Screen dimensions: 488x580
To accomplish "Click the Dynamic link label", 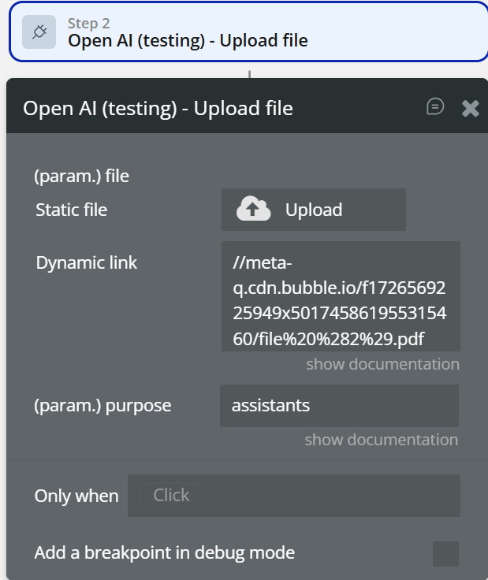I will [x=87, y=263].
